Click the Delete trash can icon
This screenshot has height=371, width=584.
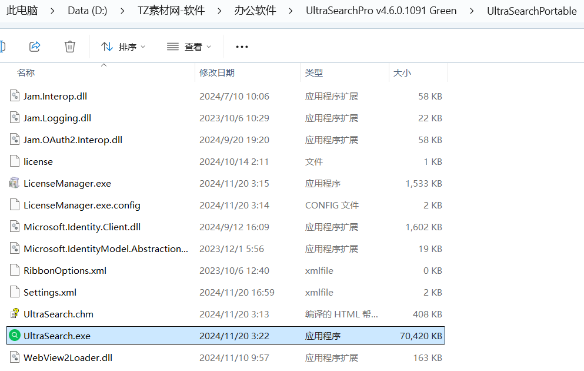click(69, 47)
